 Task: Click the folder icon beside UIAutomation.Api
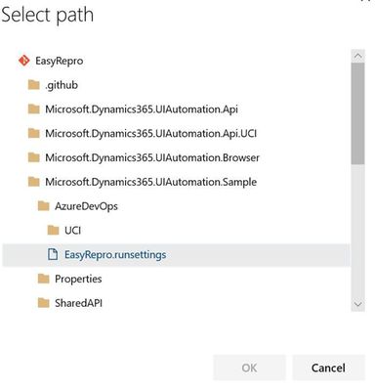tap(34, 109)
